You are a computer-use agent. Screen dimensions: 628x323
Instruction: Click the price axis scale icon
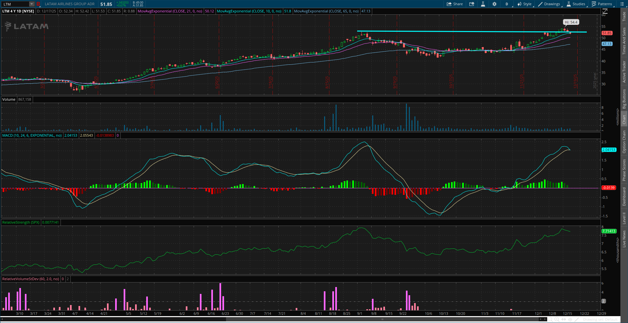point(605,11)
